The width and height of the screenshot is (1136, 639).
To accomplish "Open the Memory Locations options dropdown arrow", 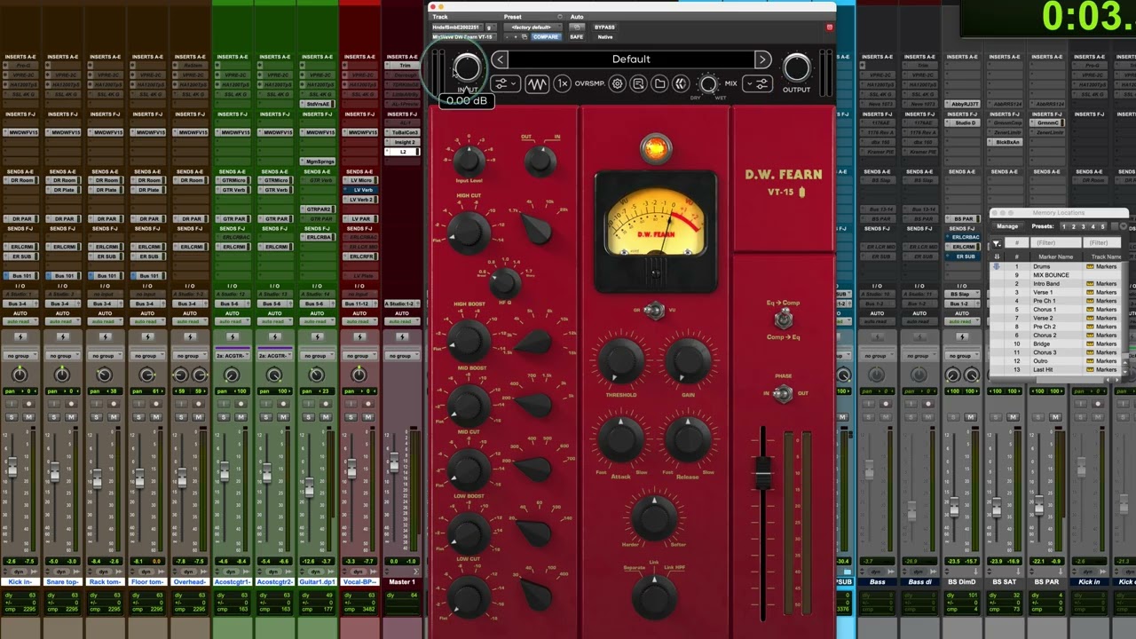I will point(1123,226).
